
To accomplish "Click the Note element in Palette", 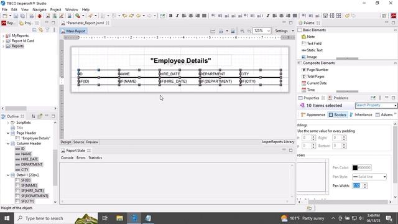I will click(x=308, y=37).
